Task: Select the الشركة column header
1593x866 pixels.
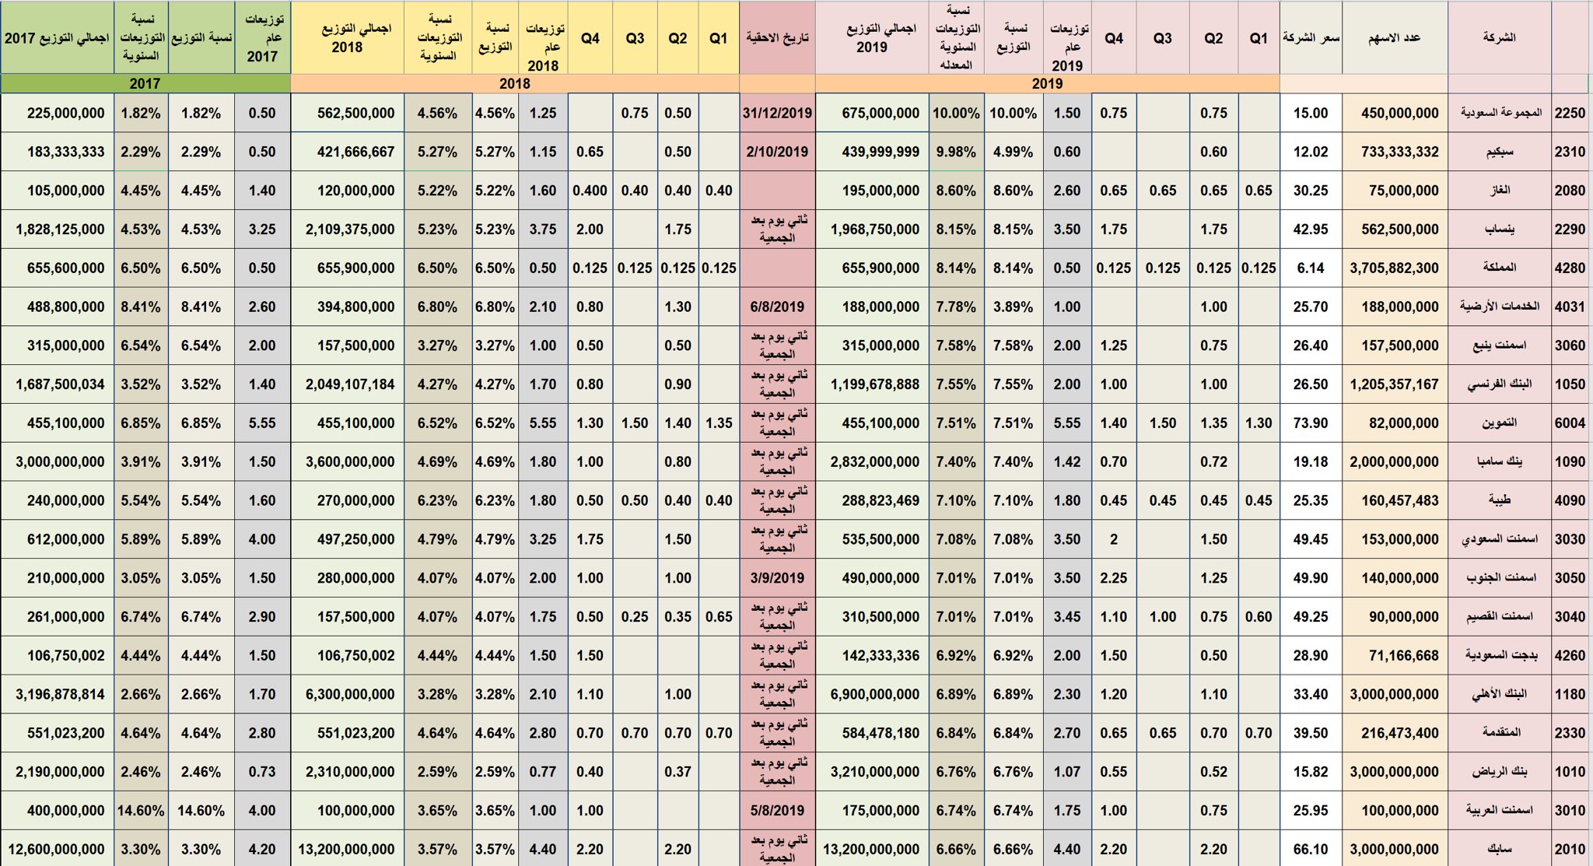Action: (1499, 37)
